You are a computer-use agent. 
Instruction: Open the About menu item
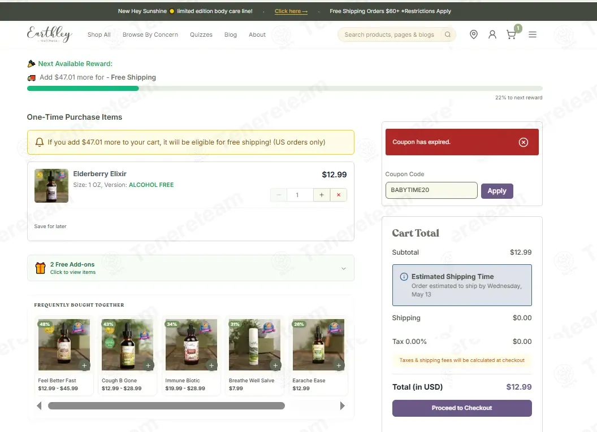tap(257, 34)
